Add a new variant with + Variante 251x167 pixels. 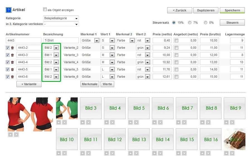pos(29,84)
